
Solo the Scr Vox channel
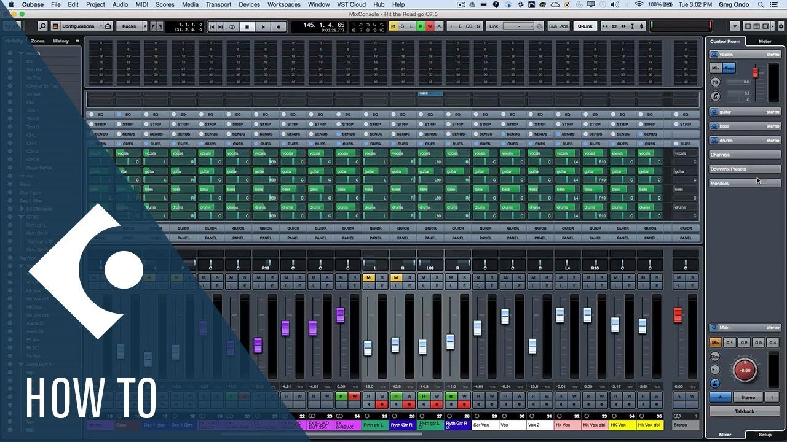[491, 277]
